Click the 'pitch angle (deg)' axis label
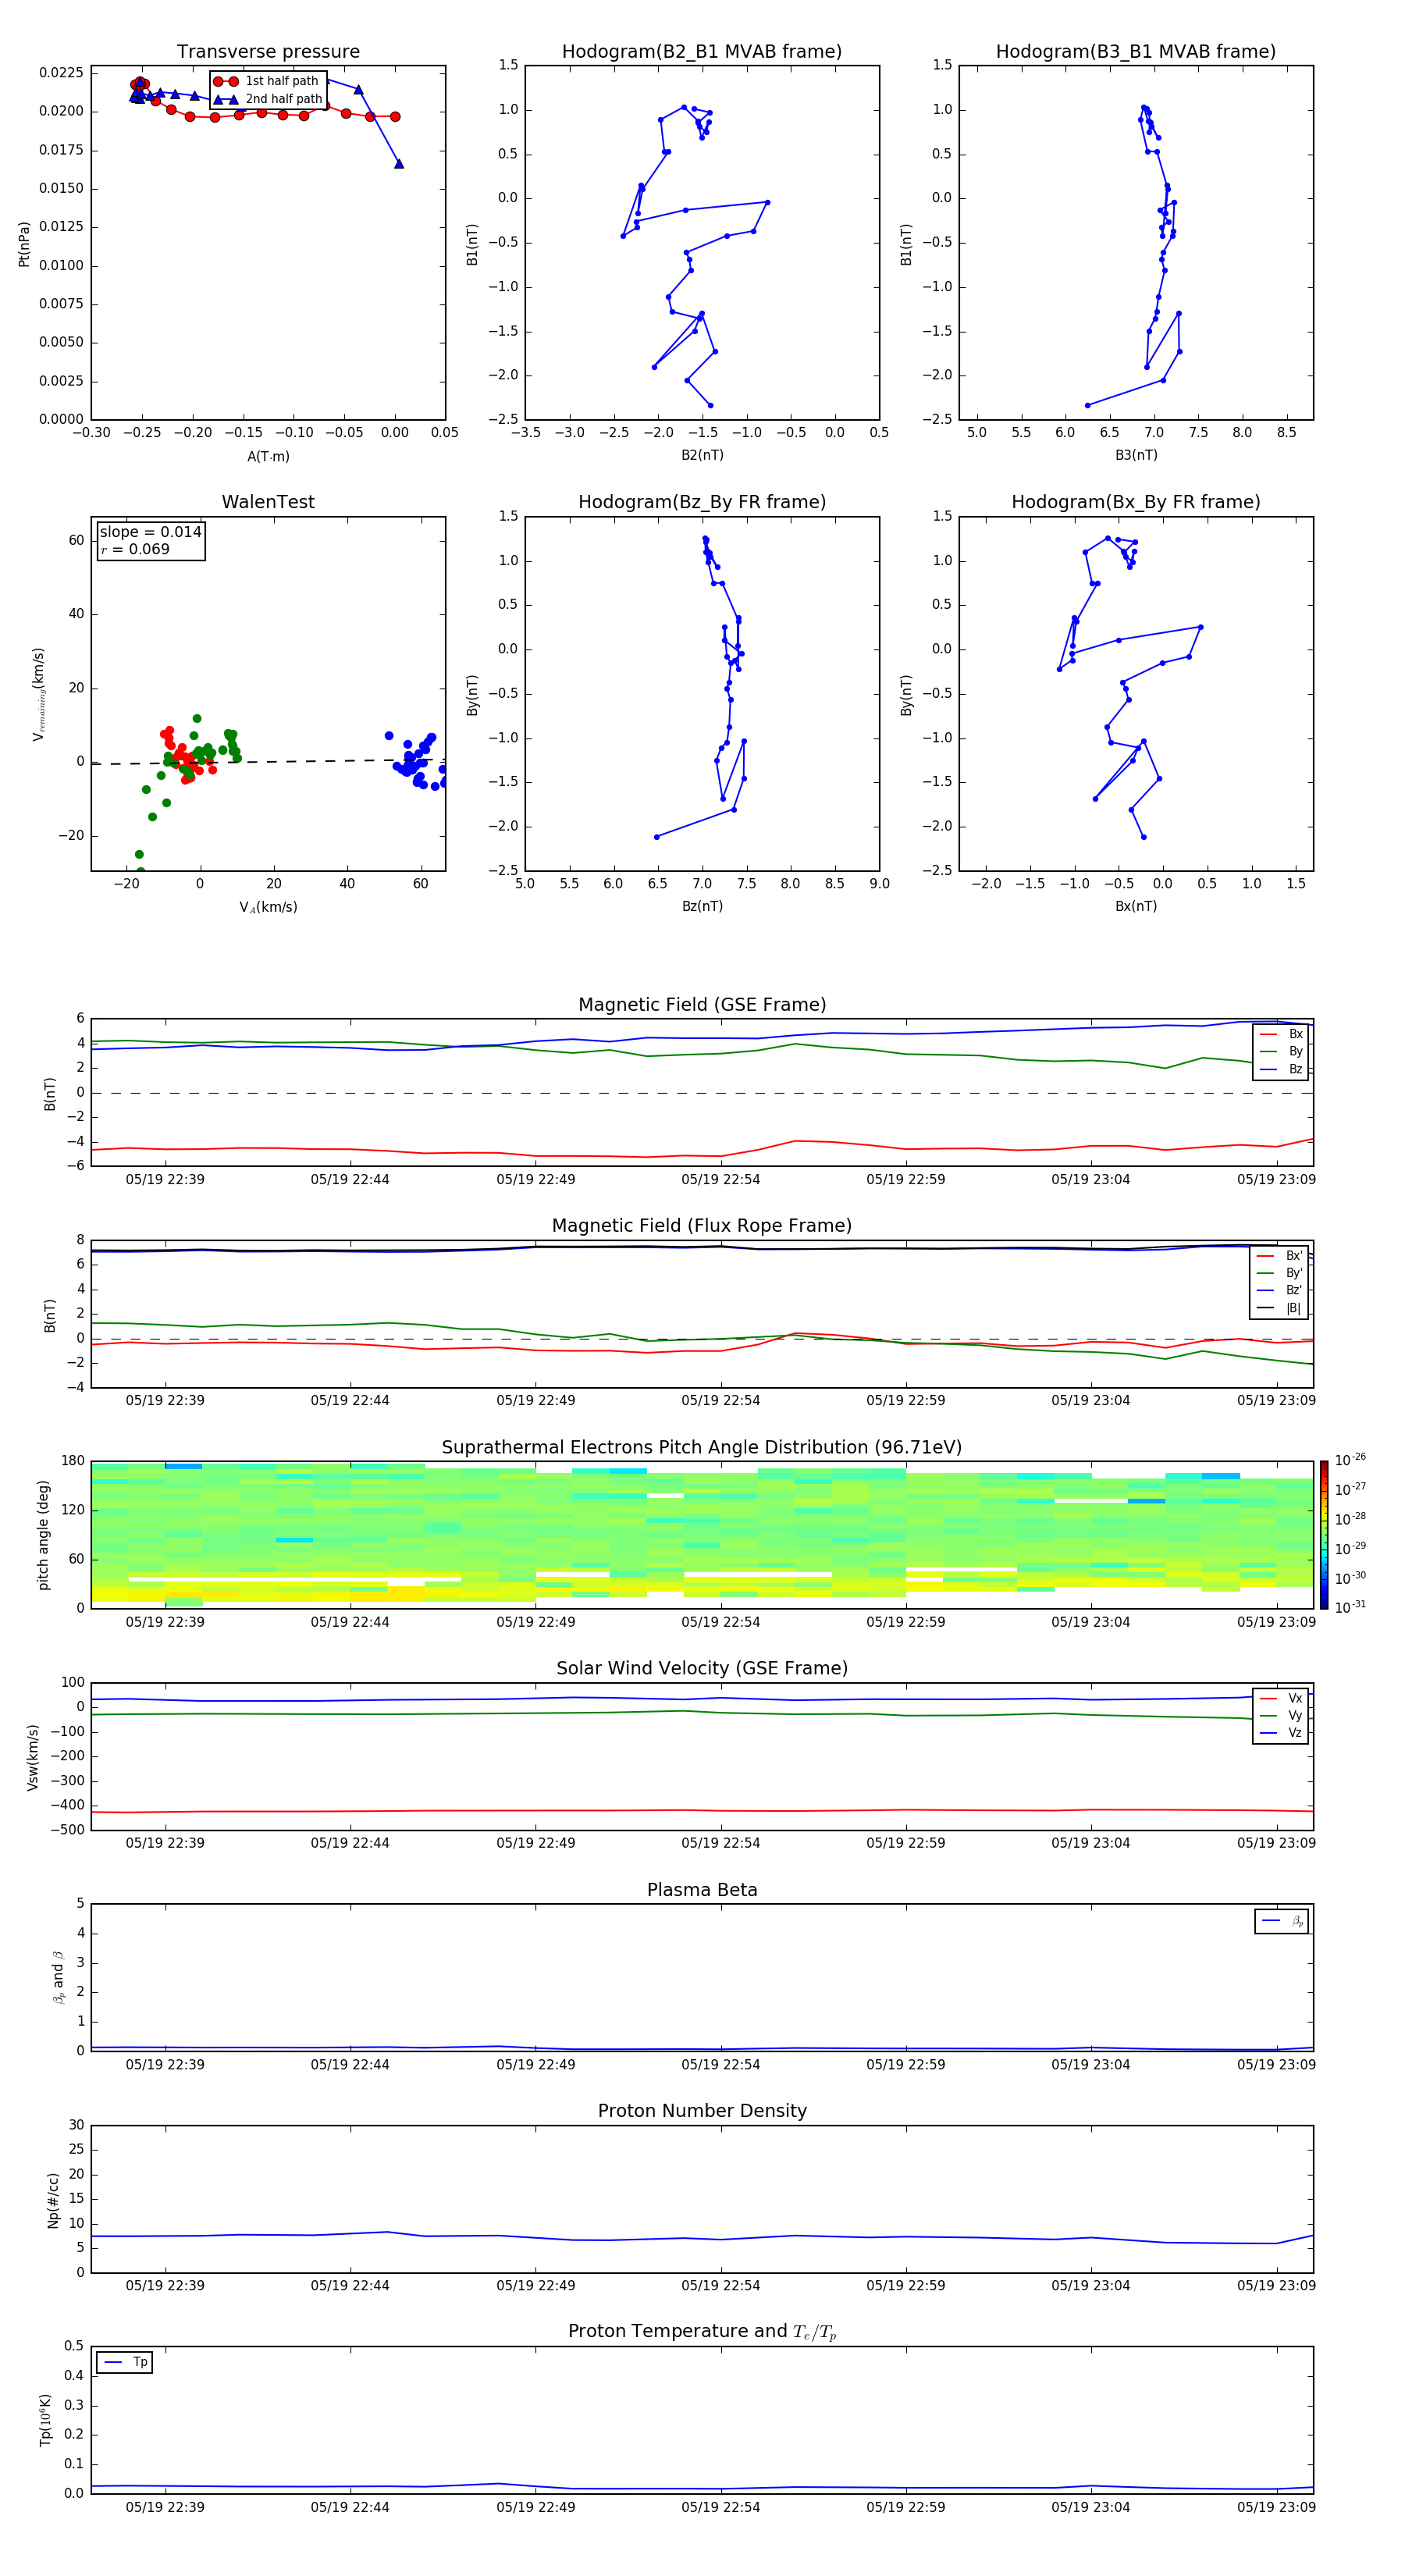This screenshot has width=1405, height=2576. 43,1535
